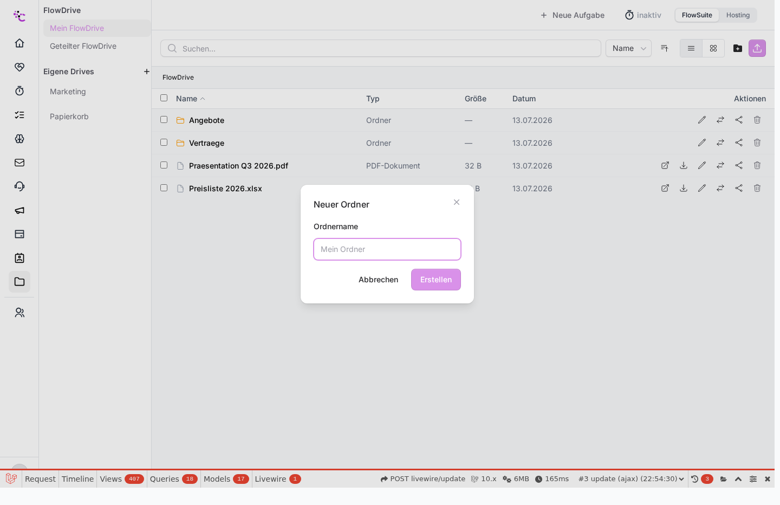
Task: Click the new folder icon in toolbar
Action: (x=738, y=48)
